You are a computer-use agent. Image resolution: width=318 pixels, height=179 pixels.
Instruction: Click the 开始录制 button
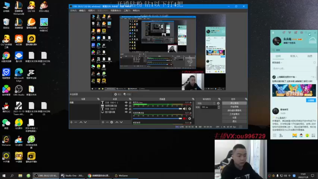click(235, 107)
